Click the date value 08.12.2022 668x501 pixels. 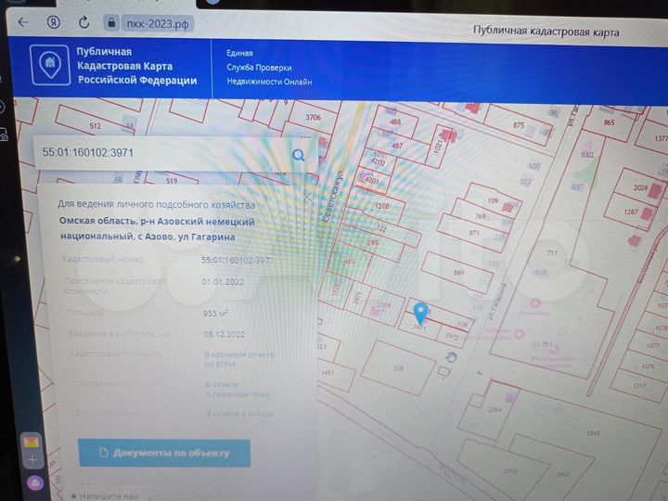(x=225, y=334)
